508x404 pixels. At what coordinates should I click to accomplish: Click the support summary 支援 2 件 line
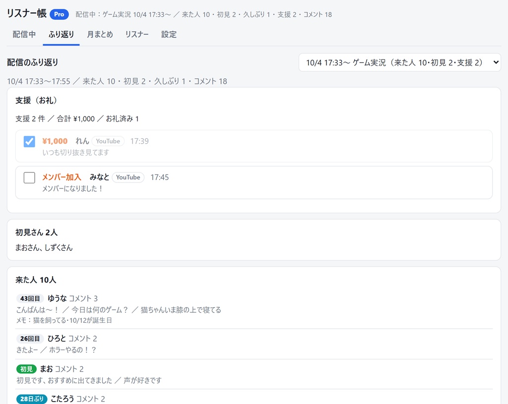tap(77, 119)
